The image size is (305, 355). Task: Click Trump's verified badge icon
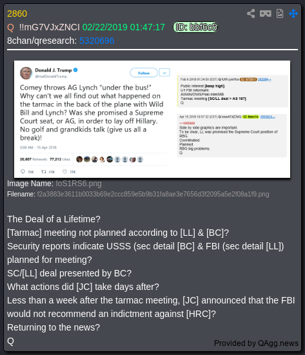(x=75, y=70)
